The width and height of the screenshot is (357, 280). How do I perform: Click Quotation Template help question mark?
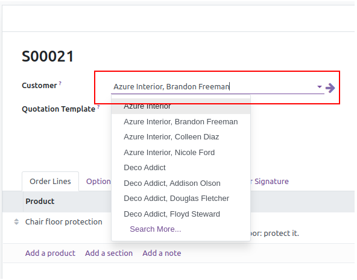click(98, 107)
